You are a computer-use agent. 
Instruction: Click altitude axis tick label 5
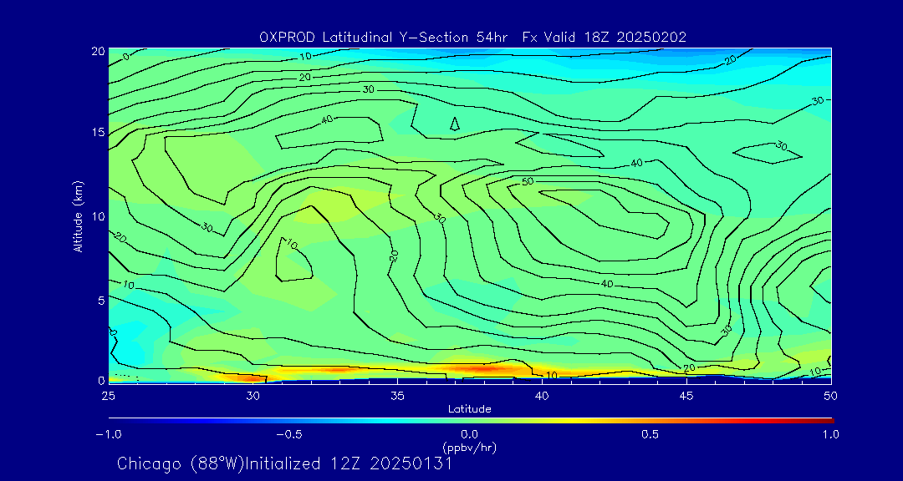[x=101, y=300]
